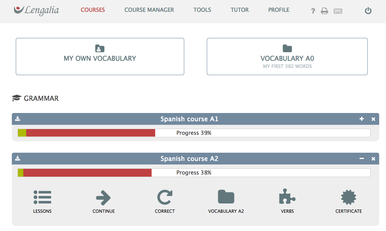Click the 'Progress 38%' text

(x=194, y=173)
